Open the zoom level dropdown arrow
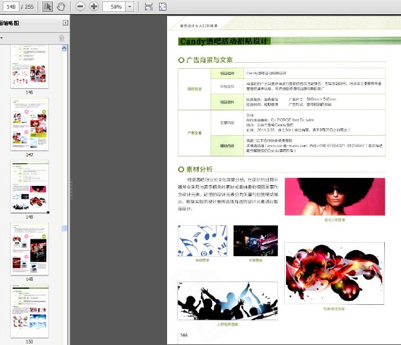 [130, 7]
